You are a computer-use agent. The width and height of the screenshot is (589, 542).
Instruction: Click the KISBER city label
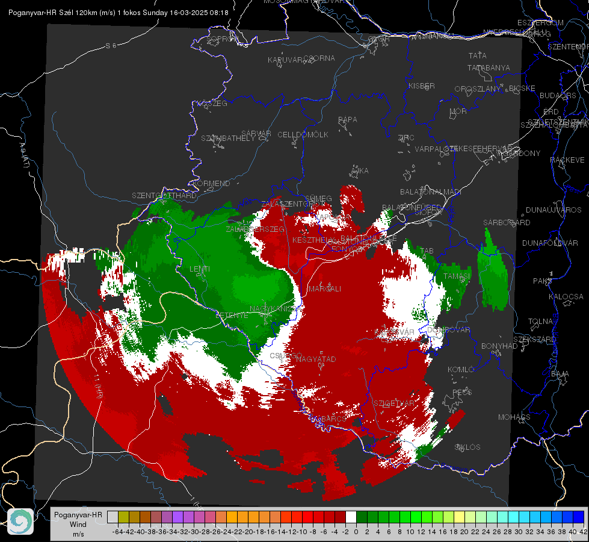[x=422, y=86]
